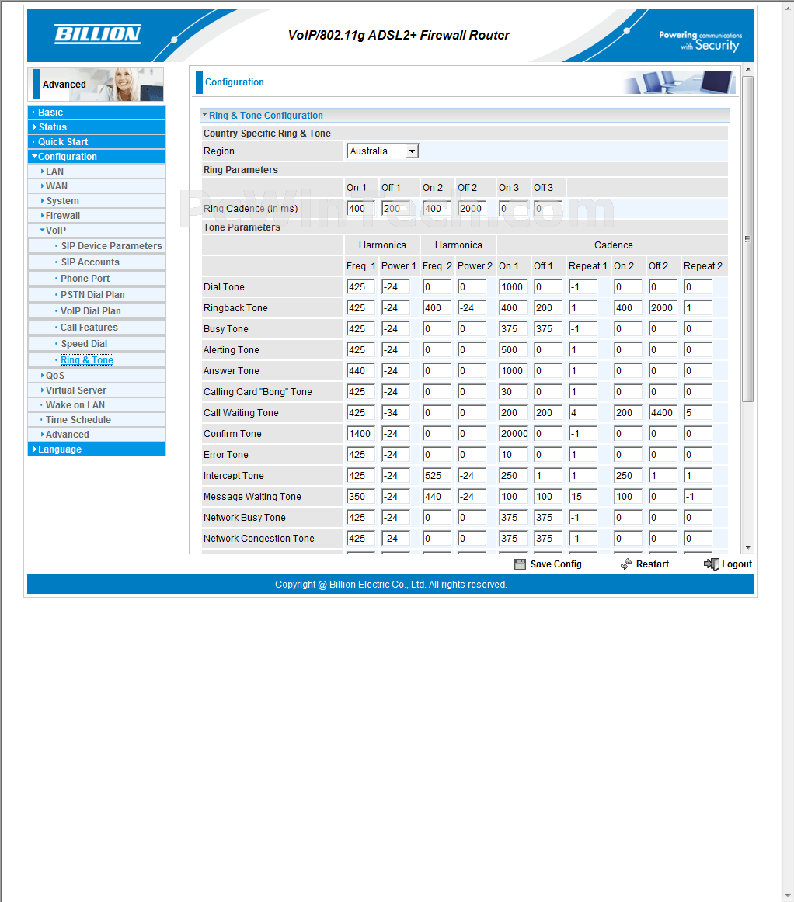Click the browser page scroll down arrow
Screen dimensions: 794x902
(789, 897)
